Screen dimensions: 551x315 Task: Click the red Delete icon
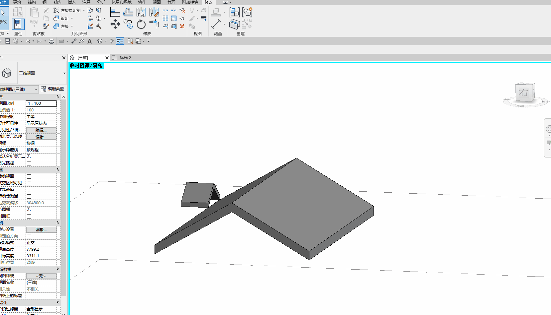click(x=182, y=26)
